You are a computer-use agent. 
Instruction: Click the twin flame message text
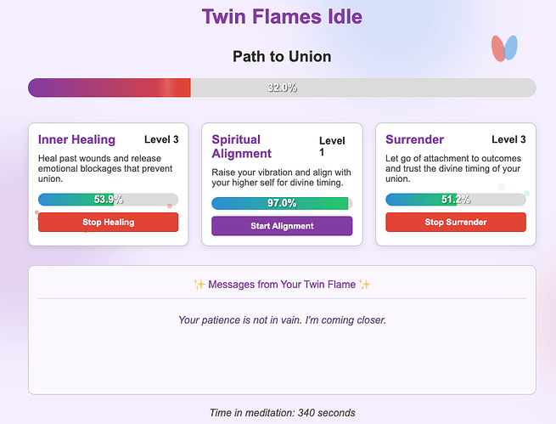click(x=282, y=320)
